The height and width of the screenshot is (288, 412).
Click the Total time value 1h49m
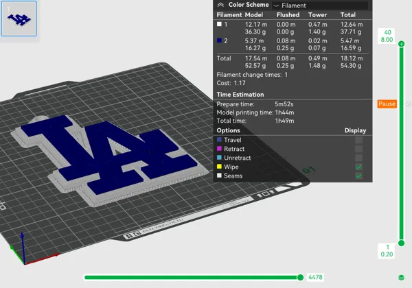pyautogui.click(x=284, y=121)
